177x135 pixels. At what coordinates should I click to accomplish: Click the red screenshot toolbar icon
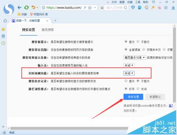[159, 8]
